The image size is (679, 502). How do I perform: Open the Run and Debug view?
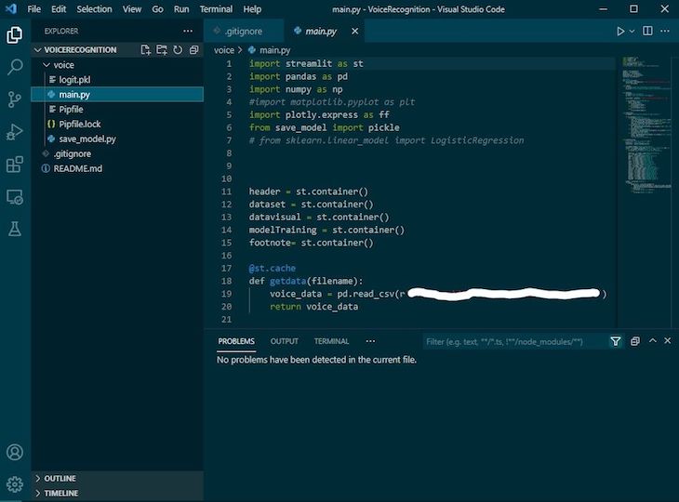pos(15,132)
